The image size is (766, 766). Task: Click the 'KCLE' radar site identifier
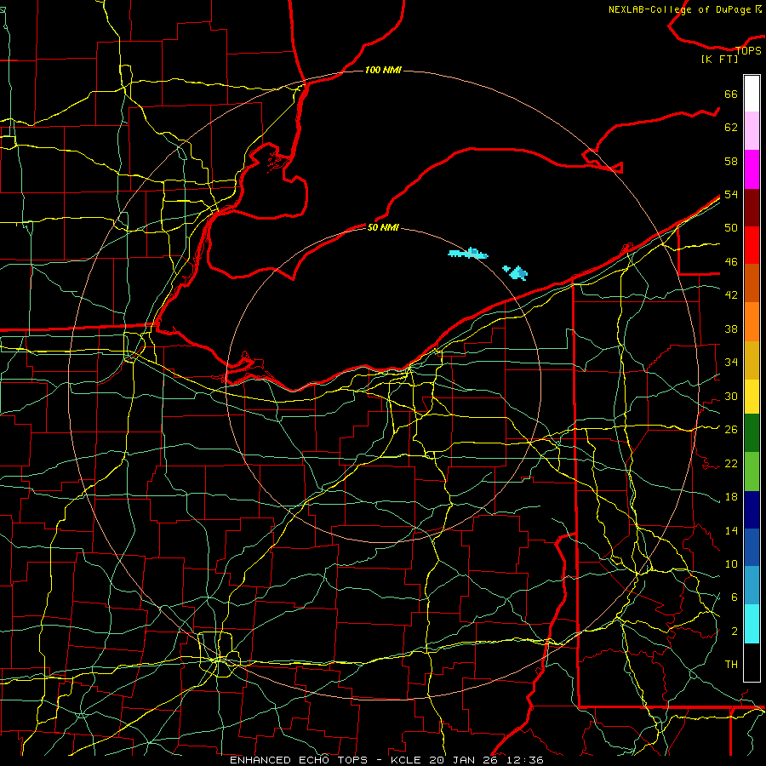[x=405, y=760]
